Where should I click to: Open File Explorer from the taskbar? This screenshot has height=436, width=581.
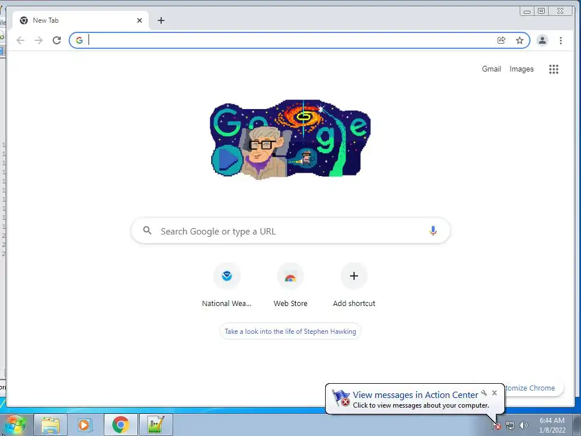click(x=50, y=425)
